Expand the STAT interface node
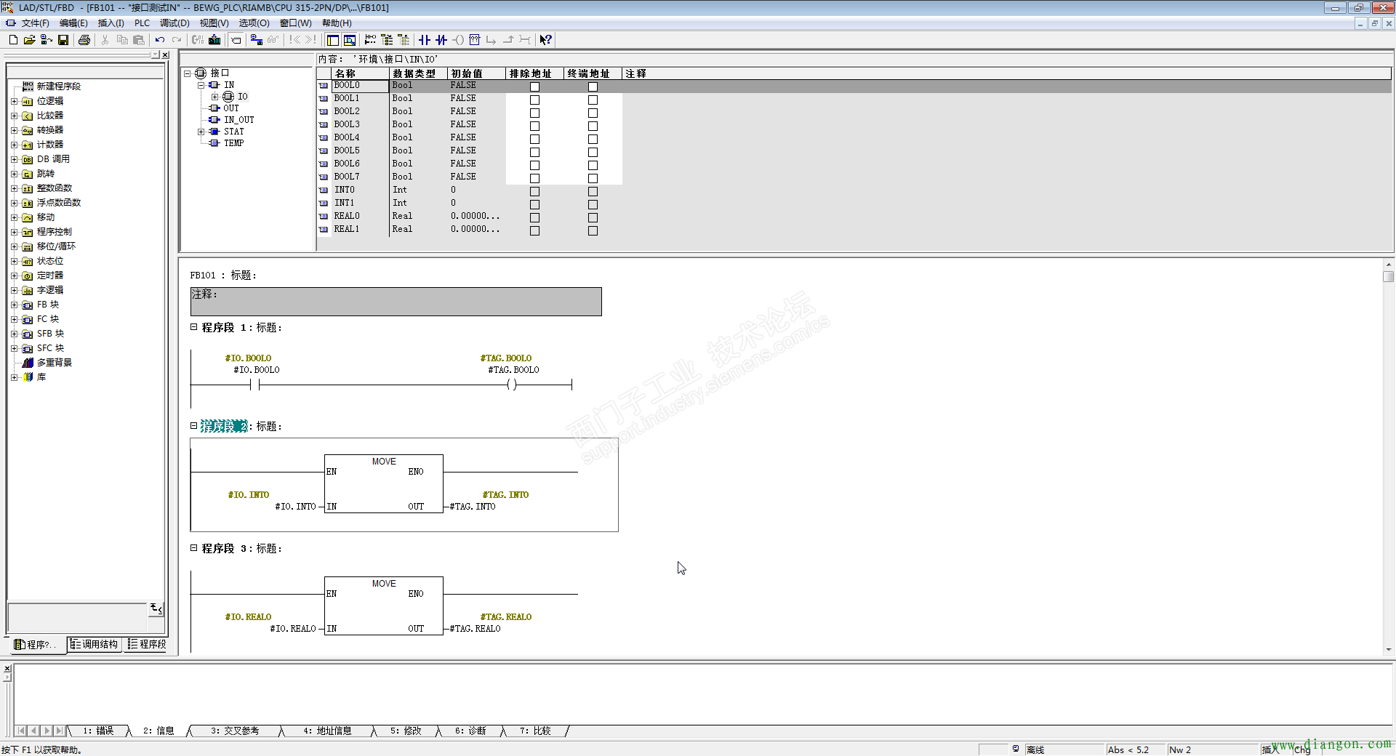 pos(201,132)
